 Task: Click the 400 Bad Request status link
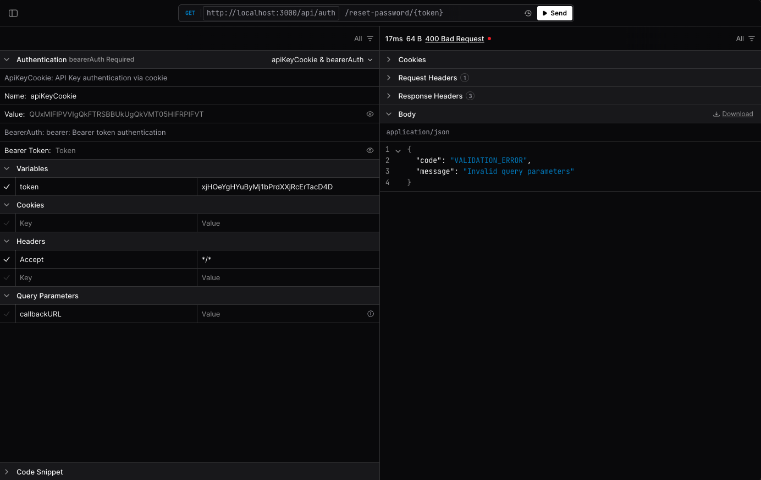(x=455, y=39)
